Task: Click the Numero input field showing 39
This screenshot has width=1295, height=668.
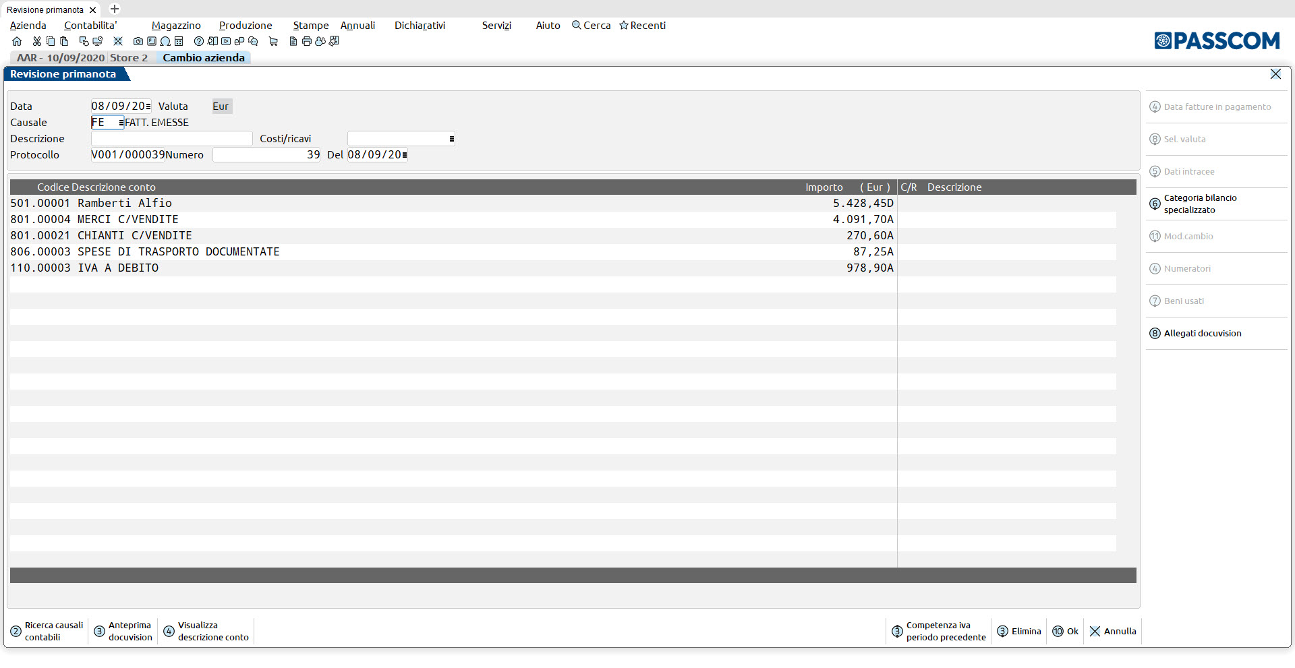Action: [x=266, y=155]
